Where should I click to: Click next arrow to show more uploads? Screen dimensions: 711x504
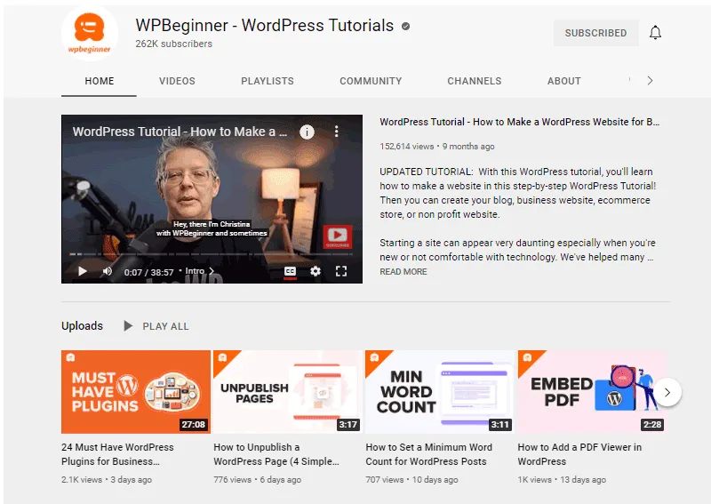[x=667, y=392]
